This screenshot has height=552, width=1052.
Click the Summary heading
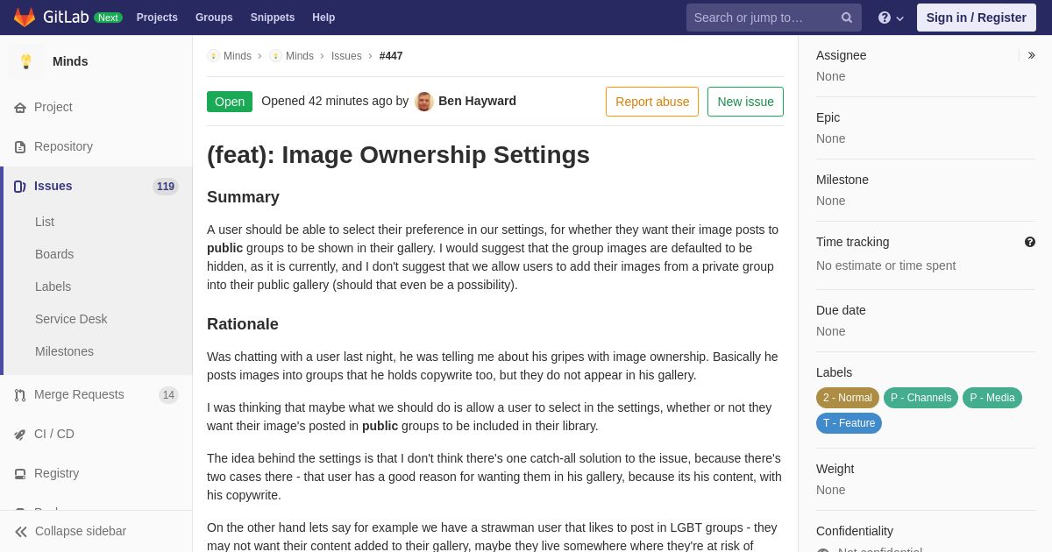pos(243,197)
